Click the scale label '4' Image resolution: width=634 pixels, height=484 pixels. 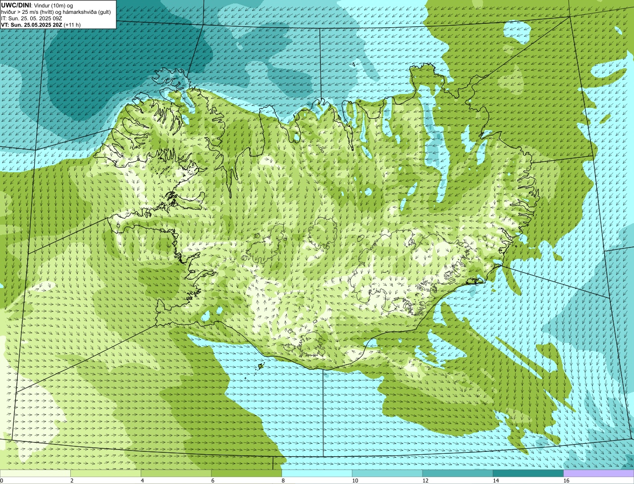(x=142, y=481)
